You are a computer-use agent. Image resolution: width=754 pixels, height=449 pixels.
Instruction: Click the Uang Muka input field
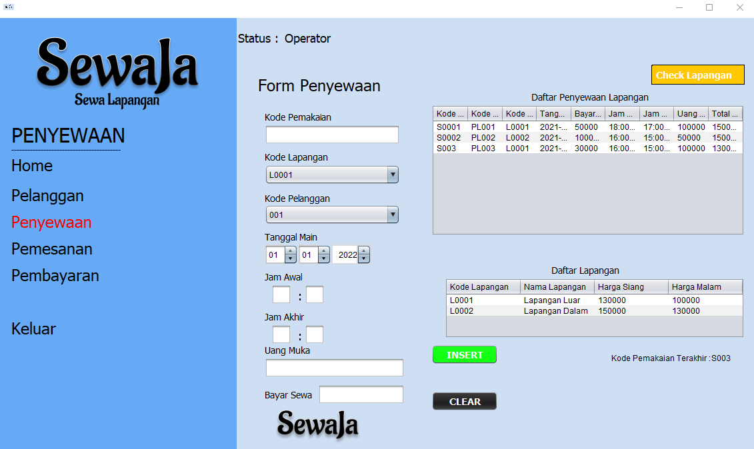pyautogui.click(x=335, y=368)
